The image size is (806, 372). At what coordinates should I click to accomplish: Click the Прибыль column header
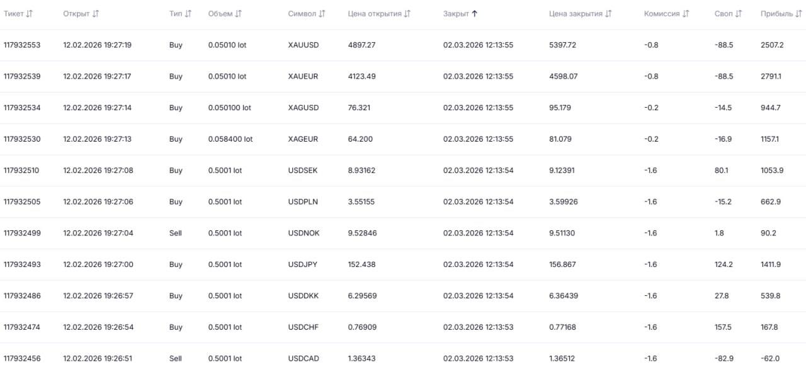[776, 14]
